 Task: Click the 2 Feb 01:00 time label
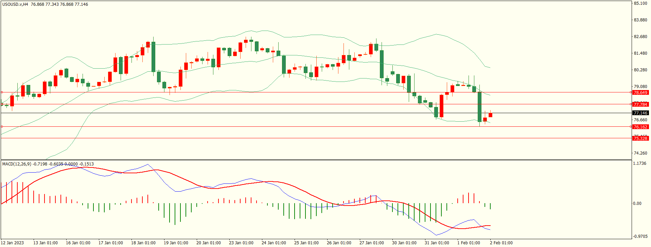point(501,243)
